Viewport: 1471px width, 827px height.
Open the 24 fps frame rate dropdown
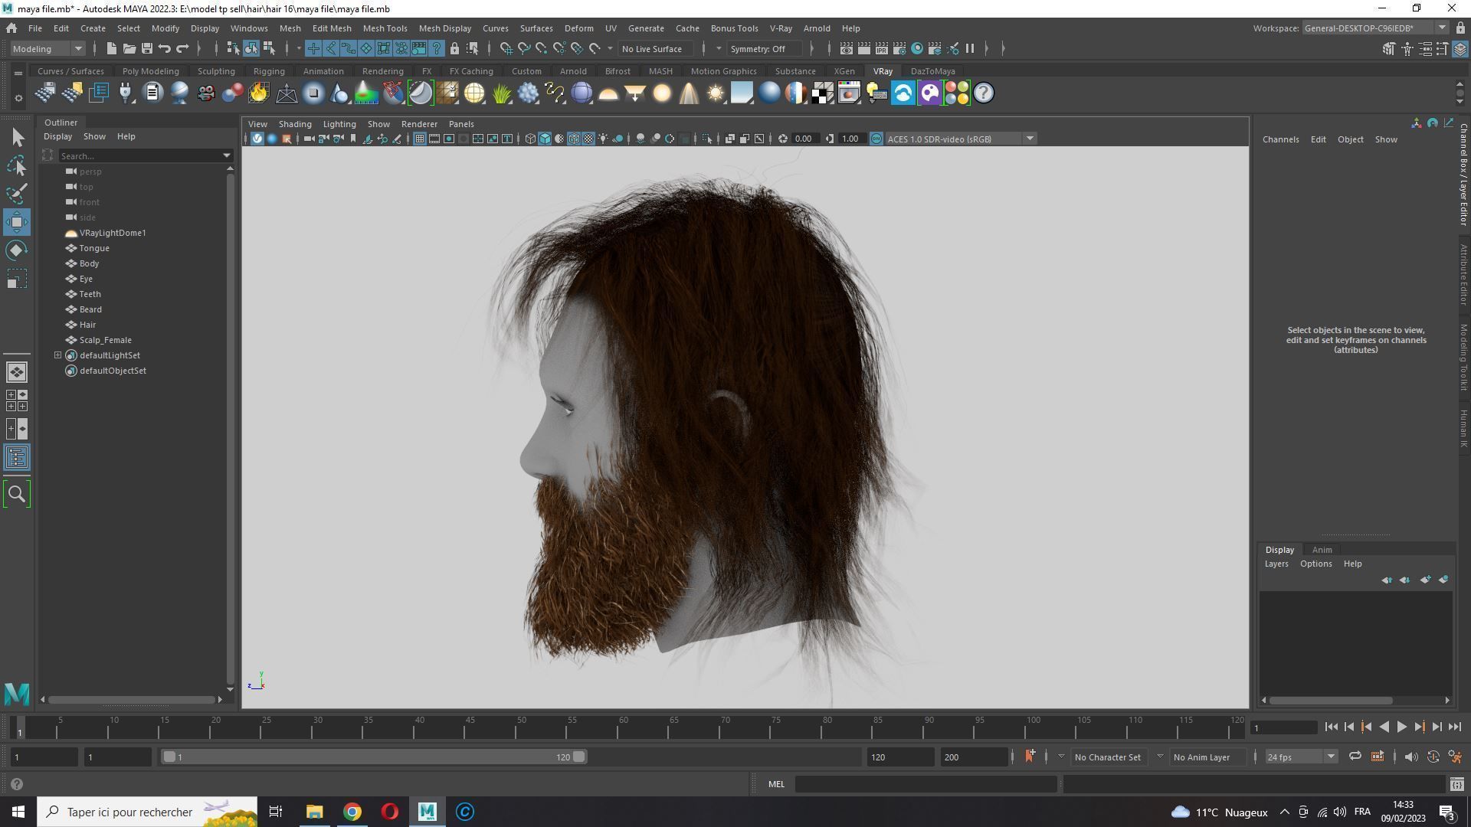[x=1300, y=757]
